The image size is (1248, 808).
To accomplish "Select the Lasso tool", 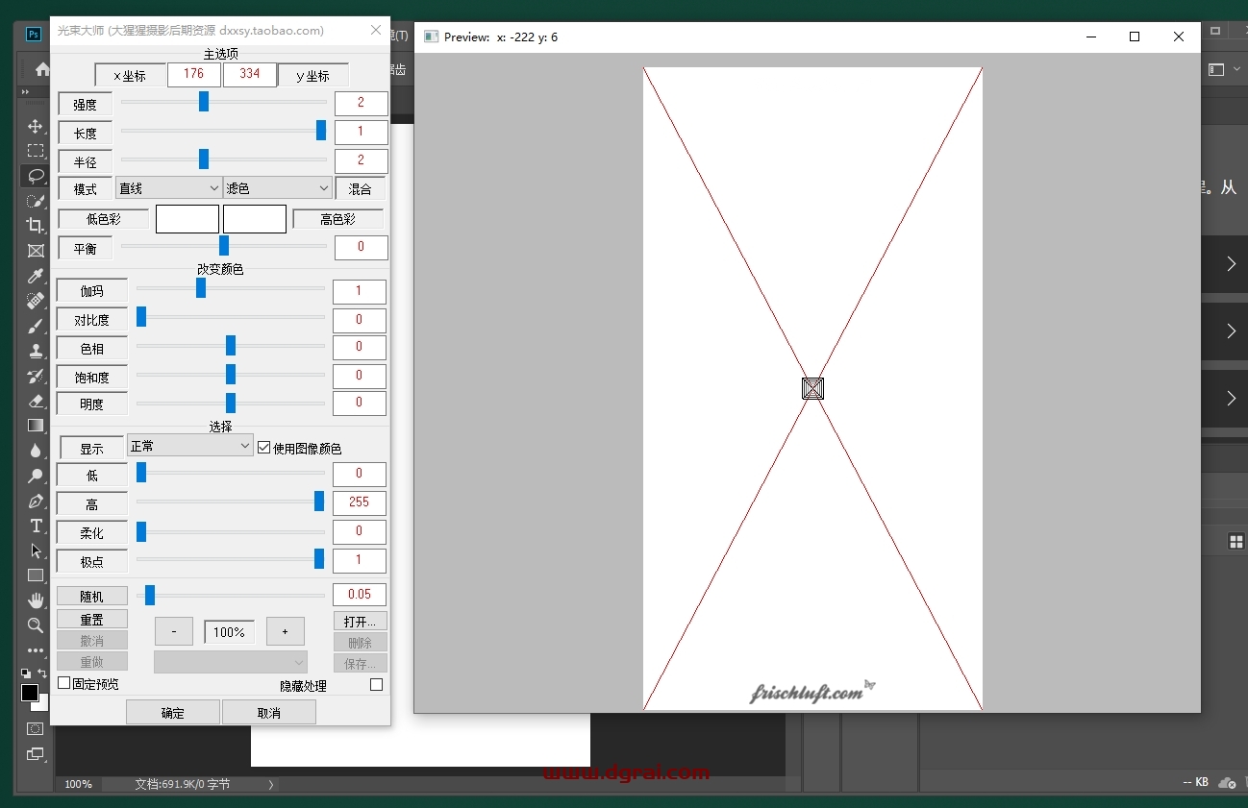I will coord(36,176).
